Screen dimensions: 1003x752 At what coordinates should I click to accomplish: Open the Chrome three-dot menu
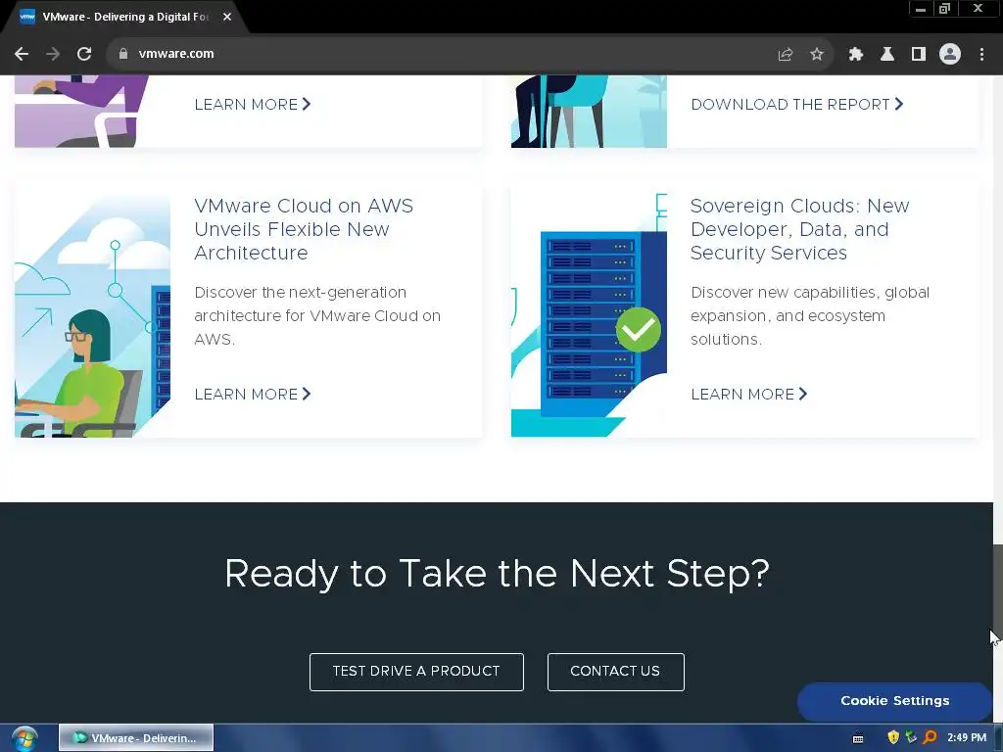pos(981,54)
